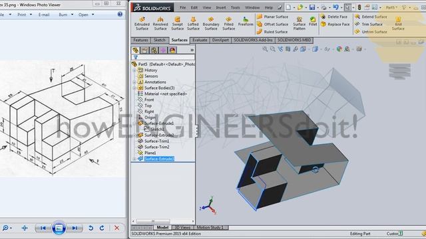
Task: Select the Revolved Surface tool
Action: pos(160,24)
